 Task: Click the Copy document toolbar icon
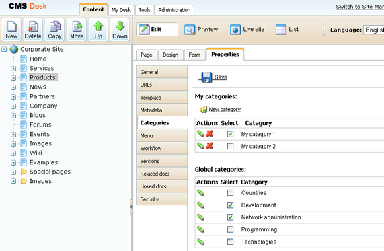(54, 30)
